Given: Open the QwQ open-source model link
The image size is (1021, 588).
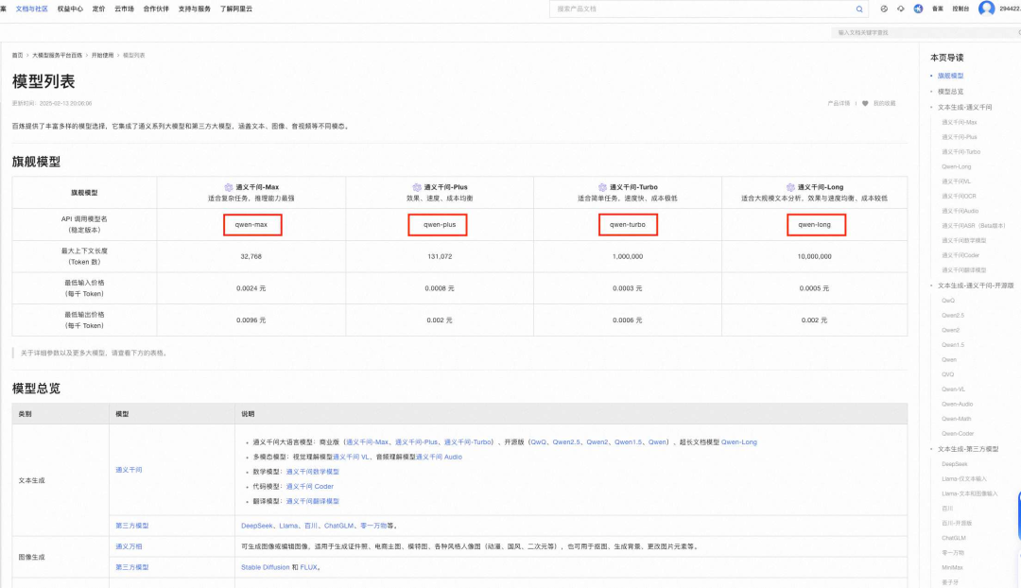Looking at the screenshot, I should 539,442.
